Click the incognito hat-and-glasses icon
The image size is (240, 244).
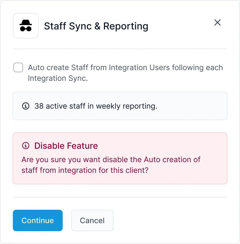(26, 26)
